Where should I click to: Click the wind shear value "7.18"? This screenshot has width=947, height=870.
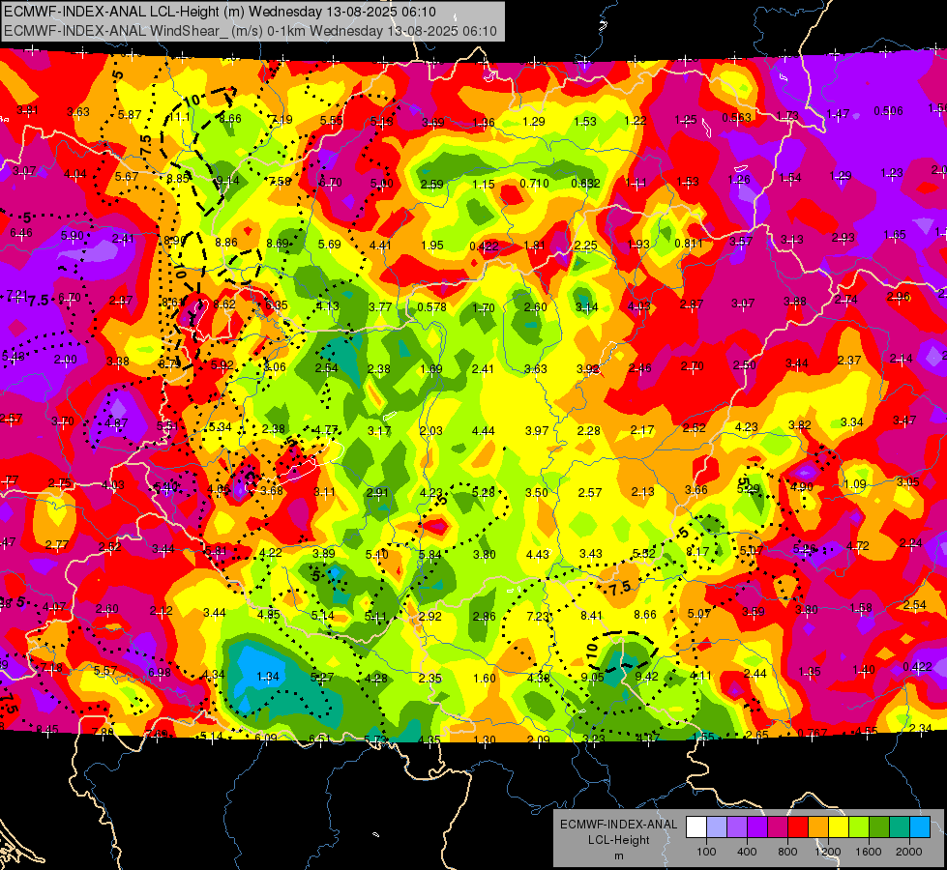coord(51,668)
